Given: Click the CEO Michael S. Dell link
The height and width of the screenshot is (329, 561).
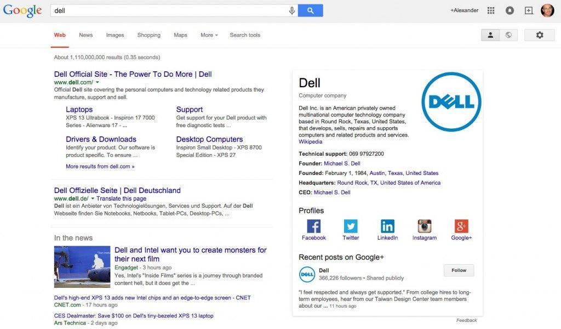Looking at the screenshot, I should coord(332,192).
